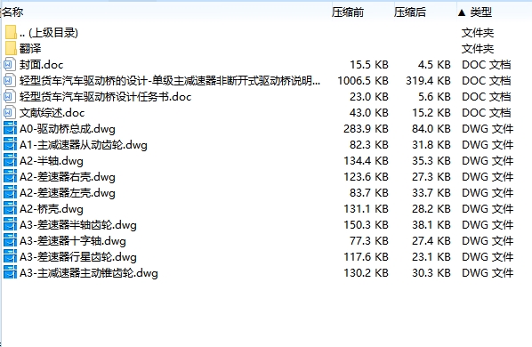This screenshot has width=532, height=347.
Task: Select file name A2-半轴.dwg
Action: tap(52, 161)
